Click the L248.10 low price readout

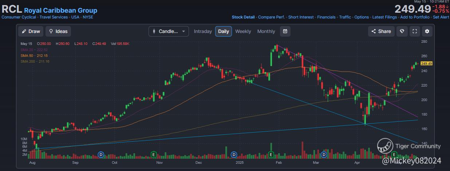coord(81,44)
